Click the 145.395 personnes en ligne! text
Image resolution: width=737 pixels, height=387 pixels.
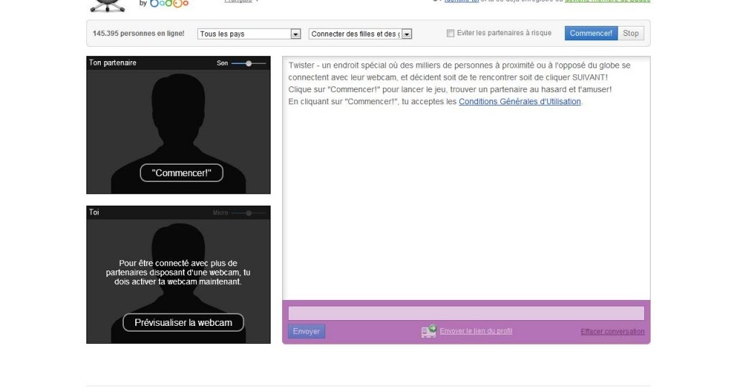(x=139, y=33)
